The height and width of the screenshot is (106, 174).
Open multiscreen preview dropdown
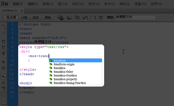(x=61, y=18)
